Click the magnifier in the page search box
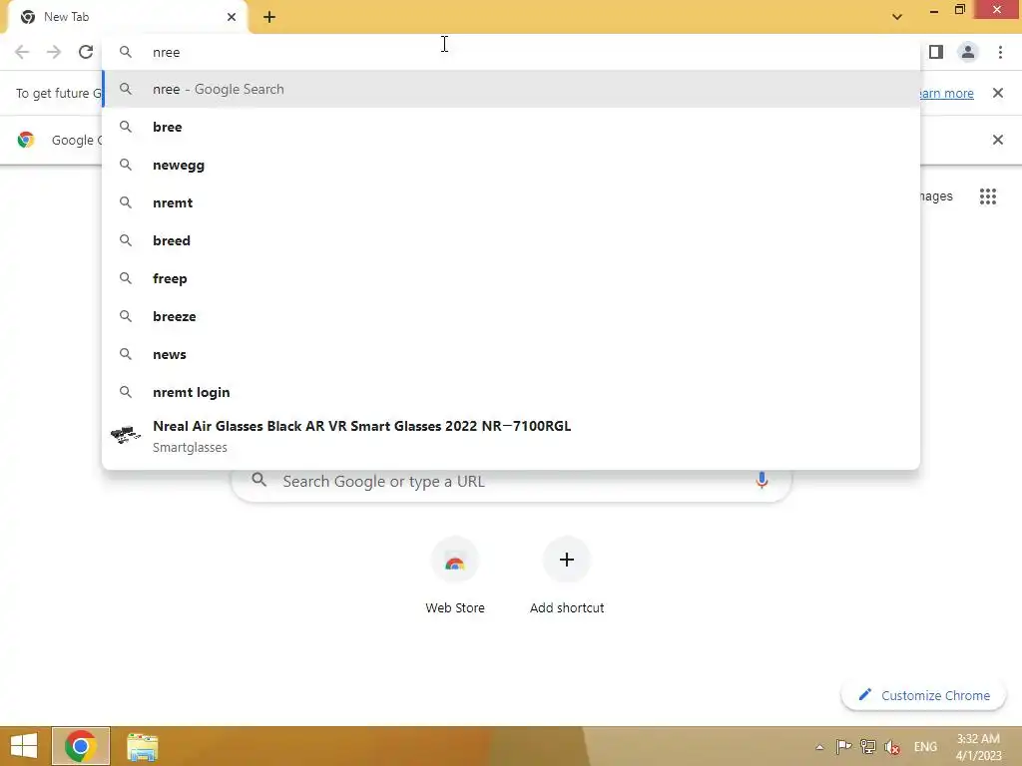Image resolution: width=1022 pixels, height=766 pixels. pos(258,480)
